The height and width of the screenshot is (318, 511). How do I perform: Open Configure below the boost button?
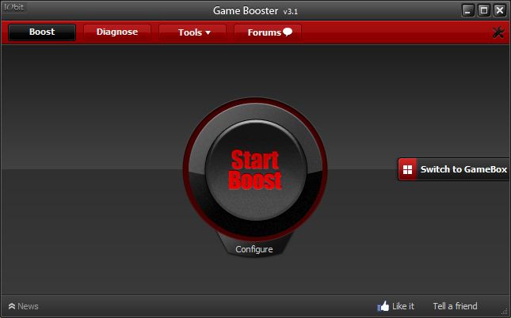[254, 249]
